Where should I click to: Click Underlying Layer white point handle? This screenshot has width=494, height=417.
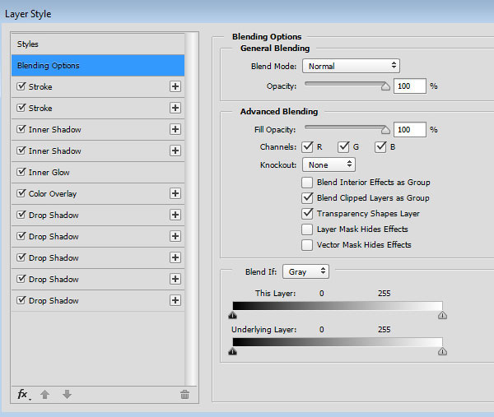tap(442, 351)
